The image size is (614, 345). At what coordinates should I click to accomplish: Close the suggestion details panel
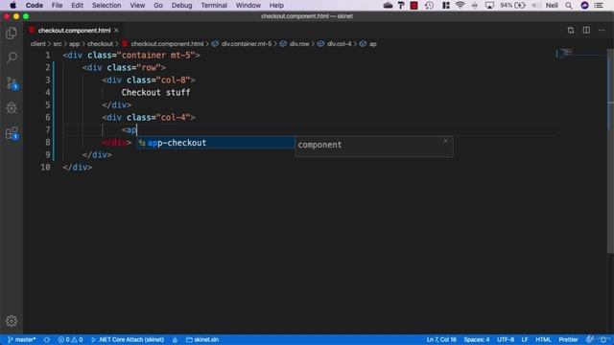click(x=445, y=141)
